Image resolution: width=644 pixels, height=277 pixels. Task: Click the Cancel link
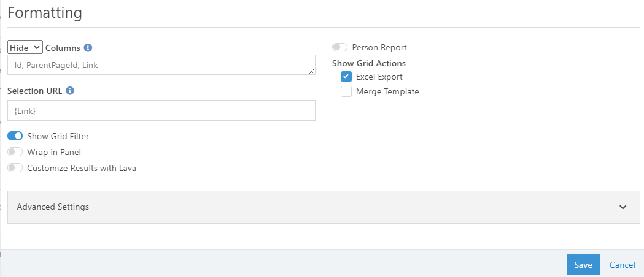click(623, 265)
